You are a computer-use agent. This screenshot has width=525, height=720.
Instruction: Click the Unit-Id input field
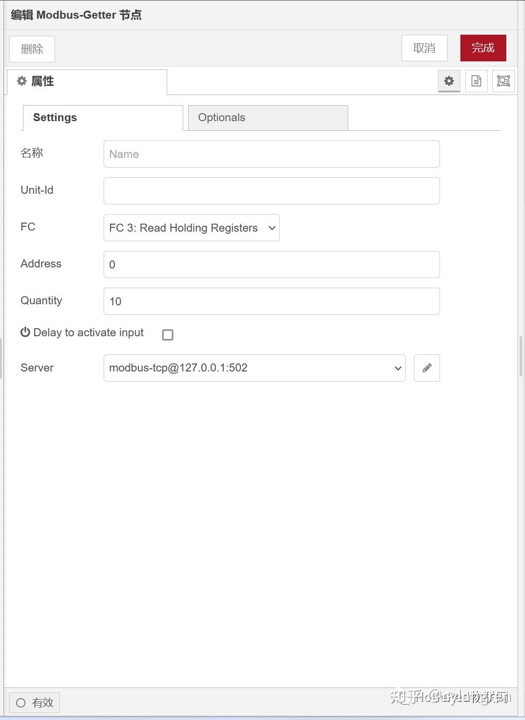(x=271, y=191)
